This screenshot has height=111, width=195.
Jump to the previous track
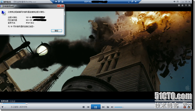pyautogui.click(x=88, y=107)
